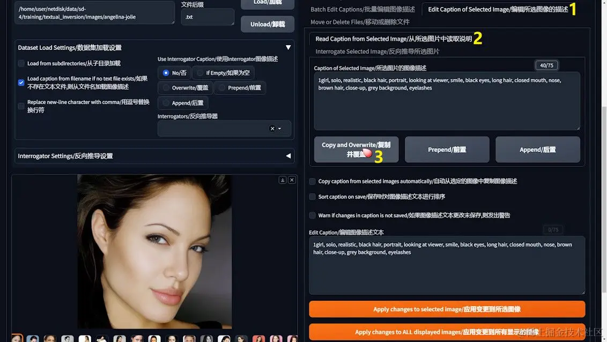The height and width of the screenshot is (342, 607).
Task: Enable Sort caption on save
Action: pos(313,197)
